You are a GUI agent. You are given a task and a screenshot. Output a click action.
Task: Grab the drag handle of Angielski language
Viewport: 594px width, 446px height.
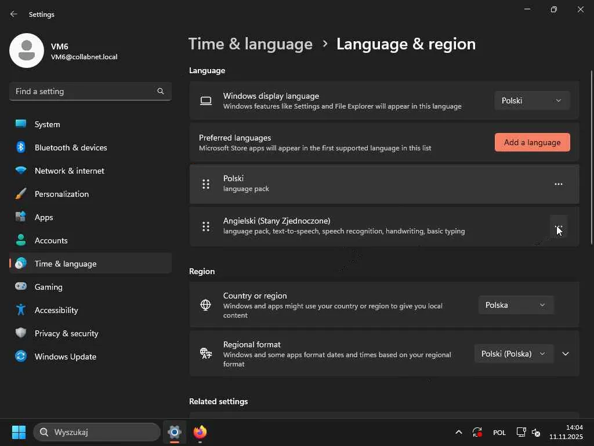pyautogui.click(x=206, y=226)
